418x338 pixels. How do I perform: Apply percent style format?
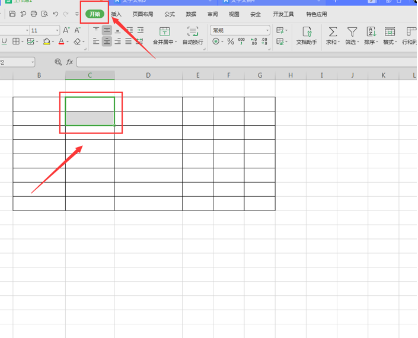click(231, 42)
